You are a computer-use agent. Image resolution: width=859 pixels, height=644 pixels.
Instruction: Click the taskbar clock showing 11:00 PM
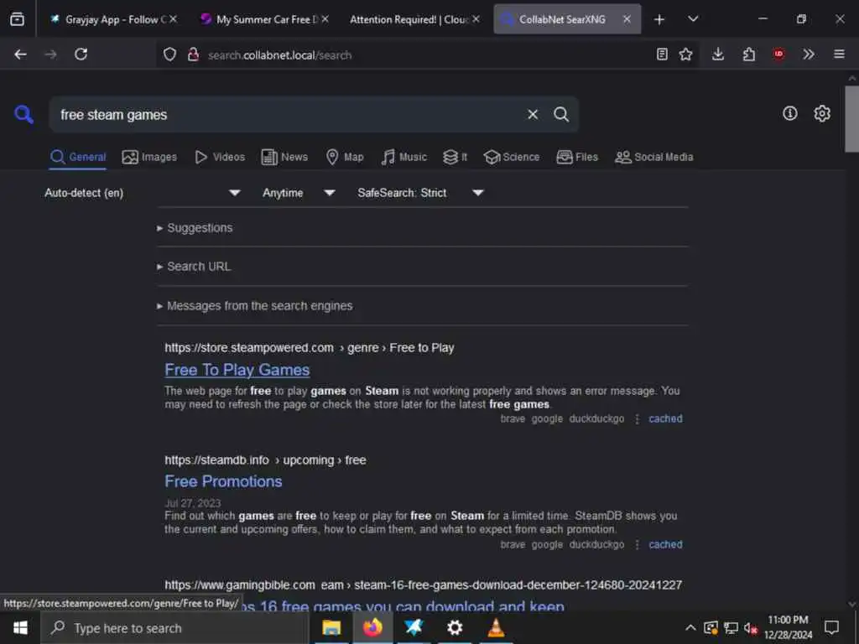click(789, 627)
